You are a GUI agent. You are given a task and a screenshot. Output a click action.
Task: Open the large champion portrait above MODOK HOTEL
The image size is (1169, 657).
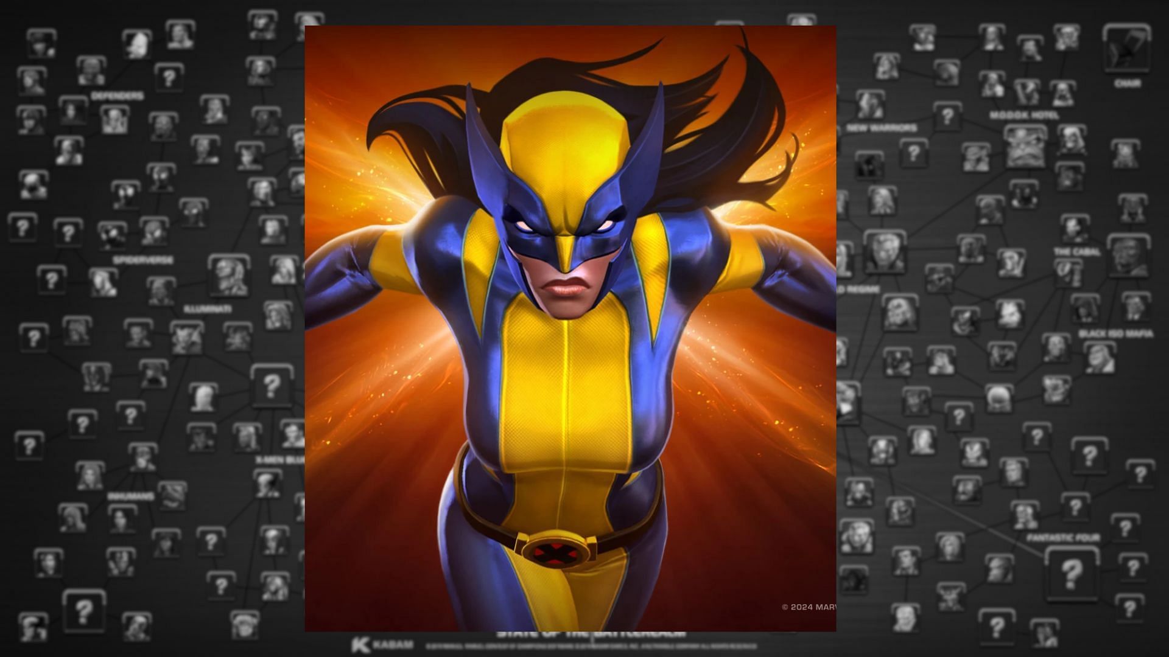[x=1025, y=146]
